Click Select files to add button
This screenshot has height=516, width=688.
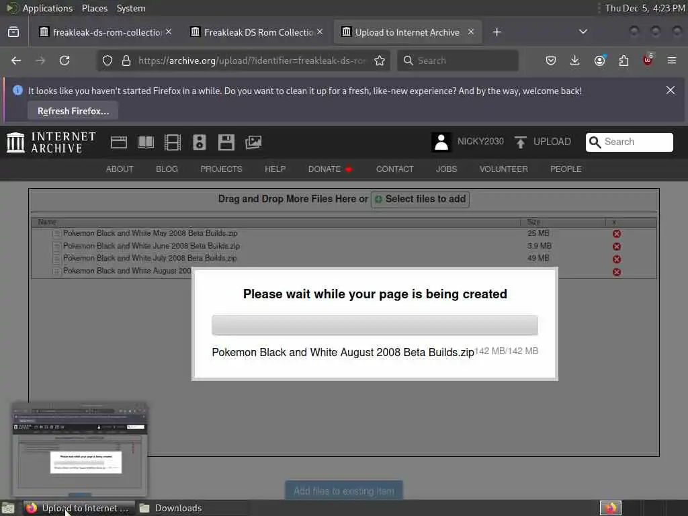(x=421, y=199)
